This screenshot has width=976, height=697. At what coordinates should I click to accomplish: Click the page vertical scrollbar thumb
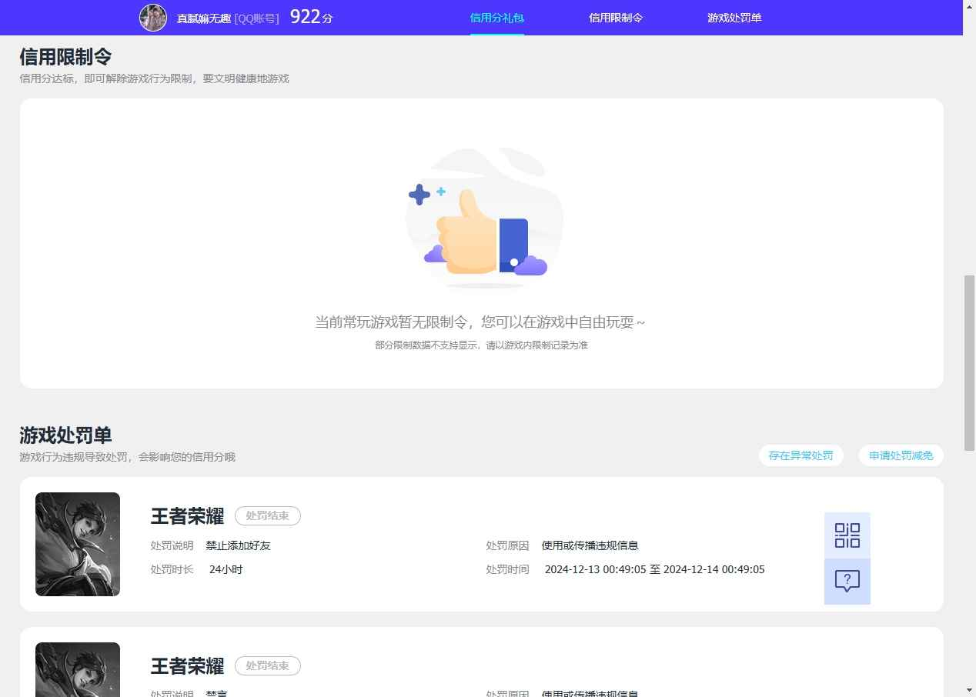[969, 362]
